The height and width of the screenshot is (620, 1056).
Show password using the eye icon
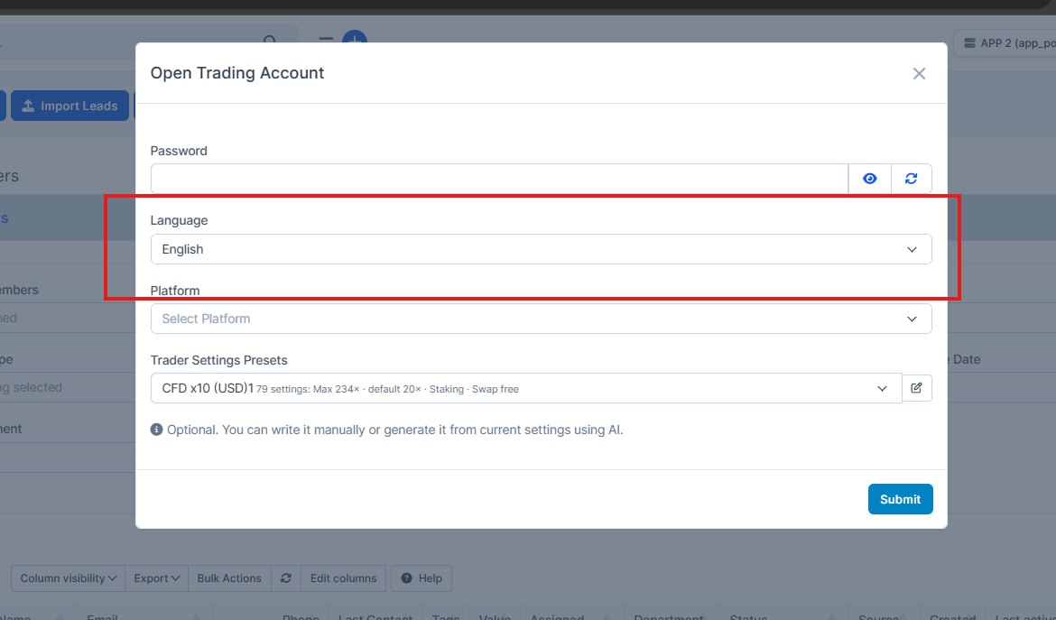click(x=869, y=179)
